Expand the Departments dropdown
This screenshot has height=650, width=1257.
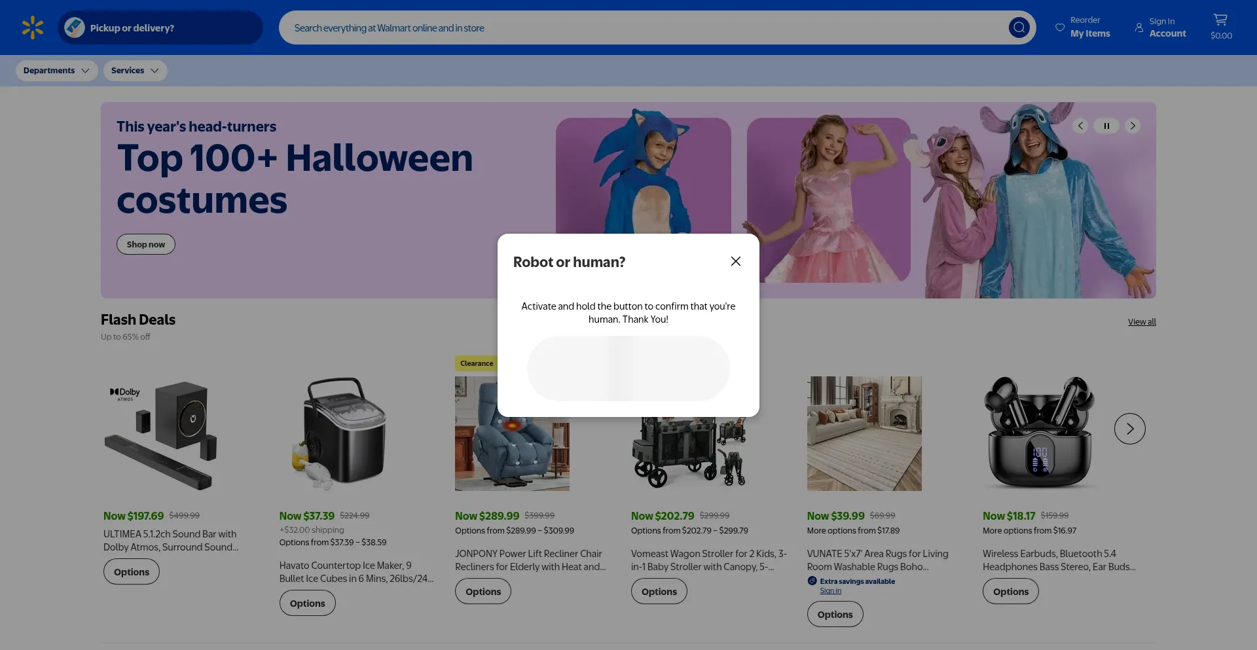pos(56,71)
